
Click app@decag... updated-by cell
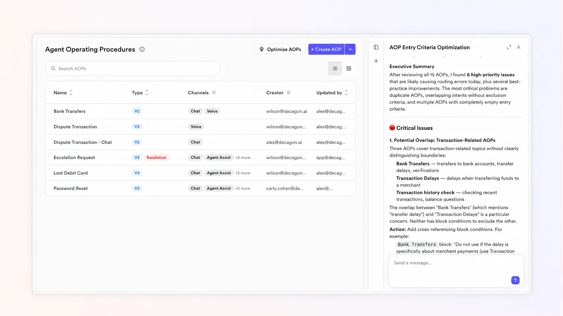pyautogui.click(x=331, y=157)
